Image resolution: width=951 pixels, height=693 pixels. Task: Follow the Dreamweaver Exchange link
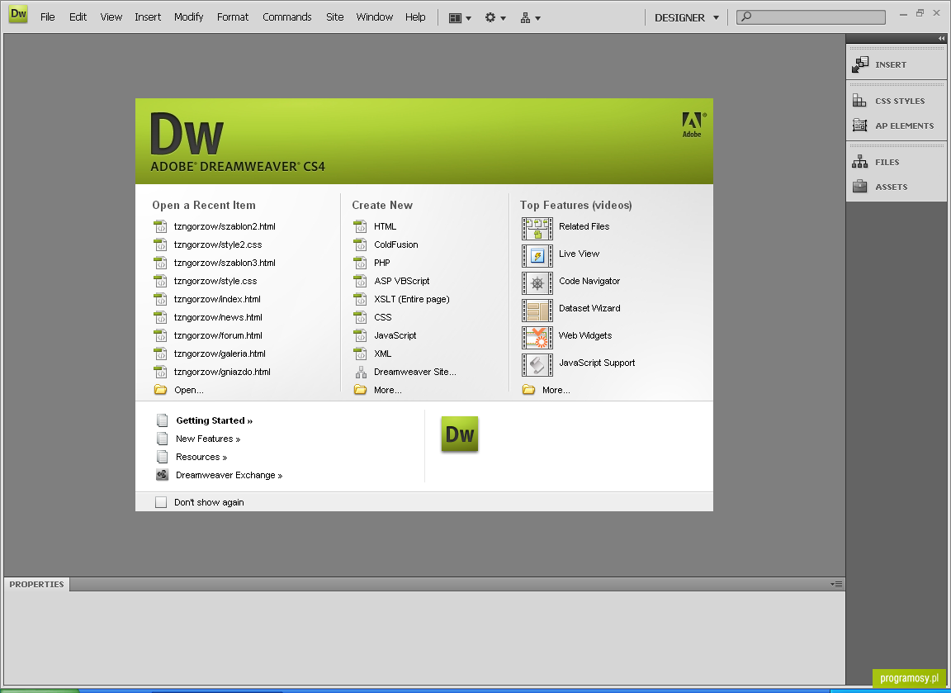(229, 475)
